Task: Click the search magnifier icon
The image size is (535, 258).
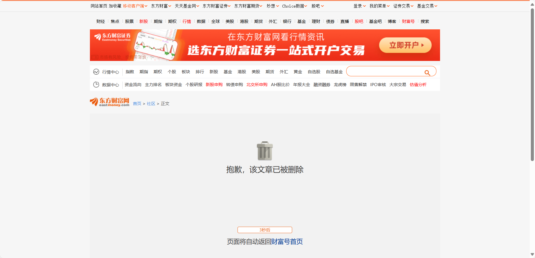Action: pos(427,73)
